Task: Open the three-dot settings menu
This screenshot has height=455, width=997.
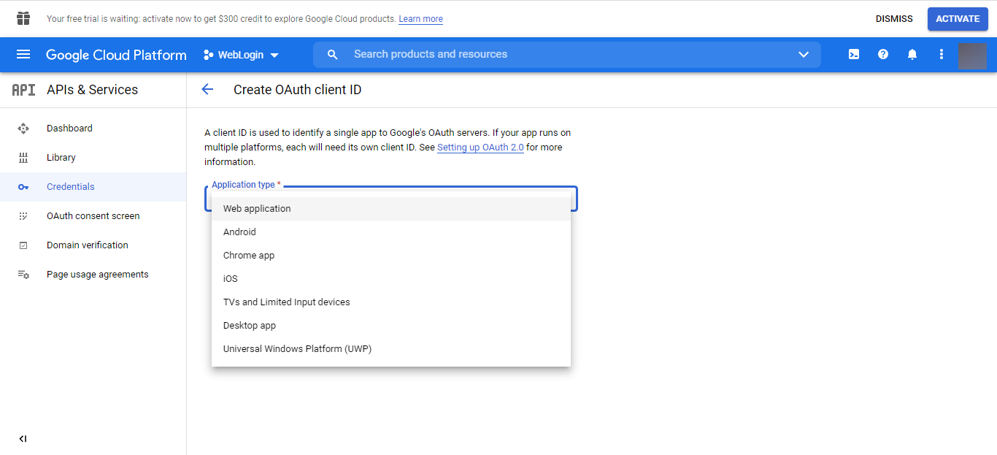Action: point(942,54)
